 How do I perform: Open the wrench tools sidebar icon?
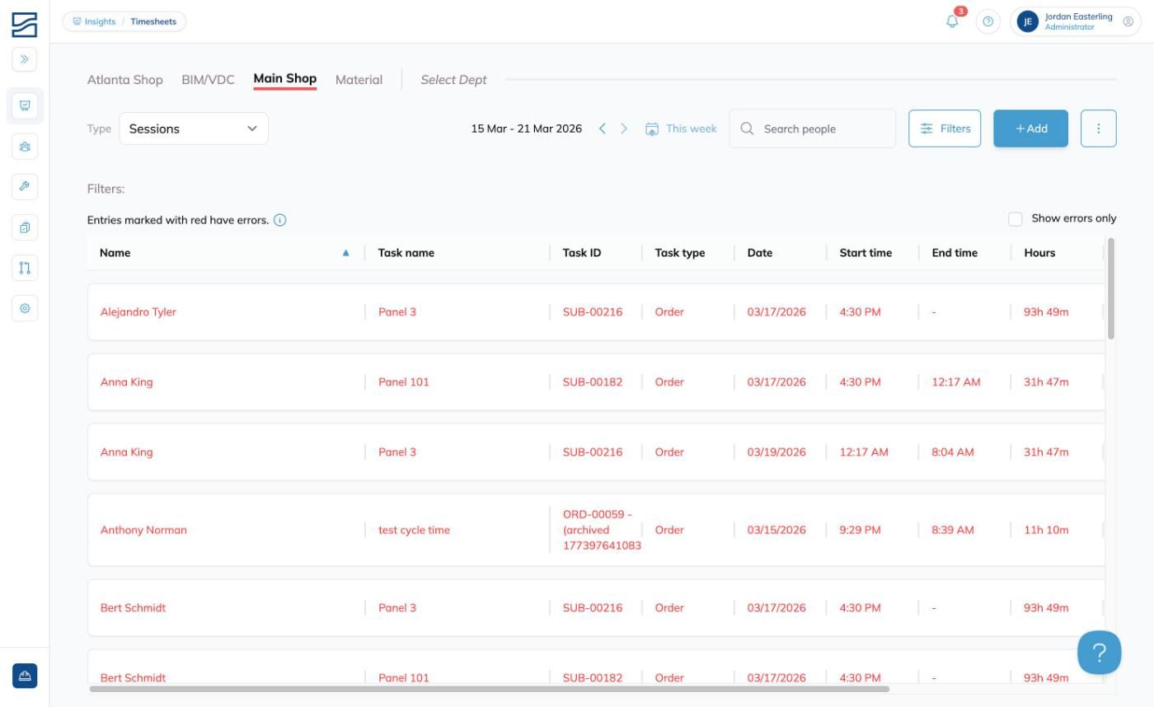click(x=25, y=186)
